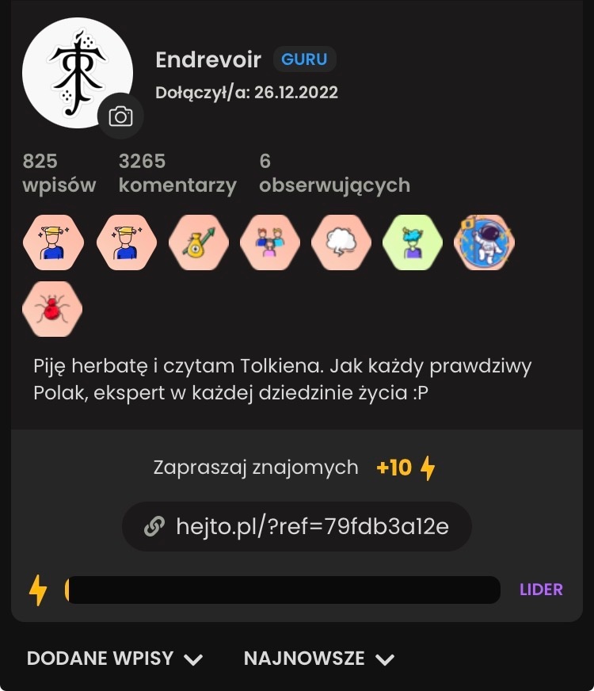The width and height of the screenshot is (594, 691).
Task: Expand the NAJNOWSZE sort dropdown
Action: click(x=319, y=659)
